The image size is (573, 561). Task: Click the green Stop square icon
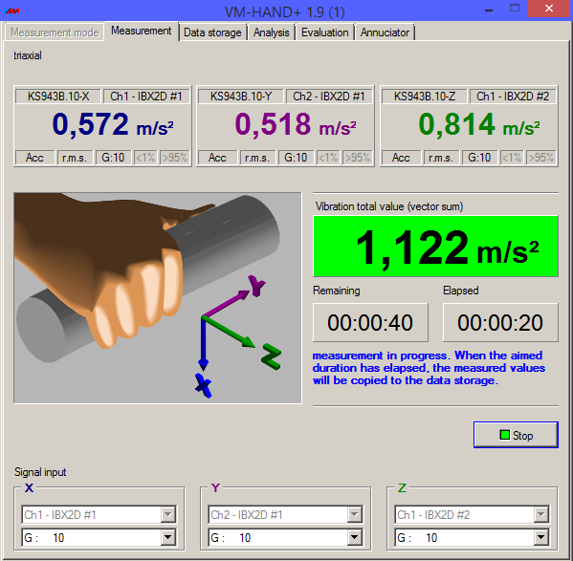tap(504, 435)
